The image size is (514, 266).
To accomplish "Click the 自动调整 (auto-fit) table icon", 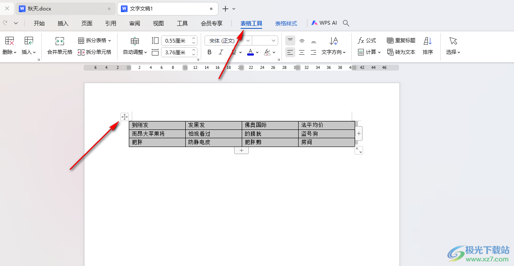I will 135,41.
